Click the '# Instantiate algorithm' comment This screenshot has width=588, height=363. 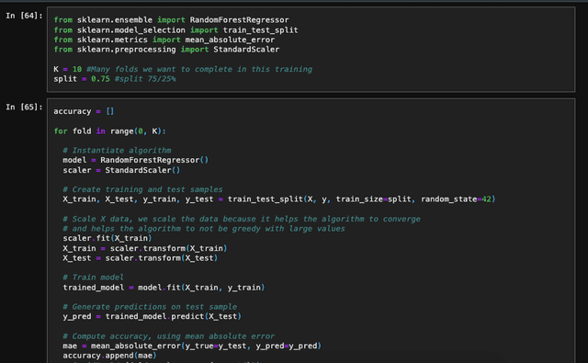coord(117,151)
